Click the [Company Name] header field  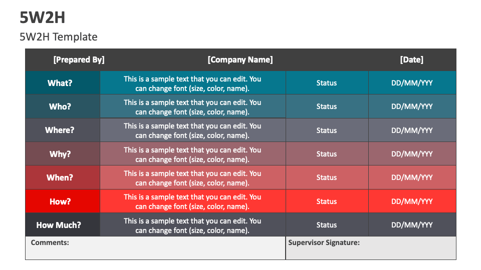240,59
